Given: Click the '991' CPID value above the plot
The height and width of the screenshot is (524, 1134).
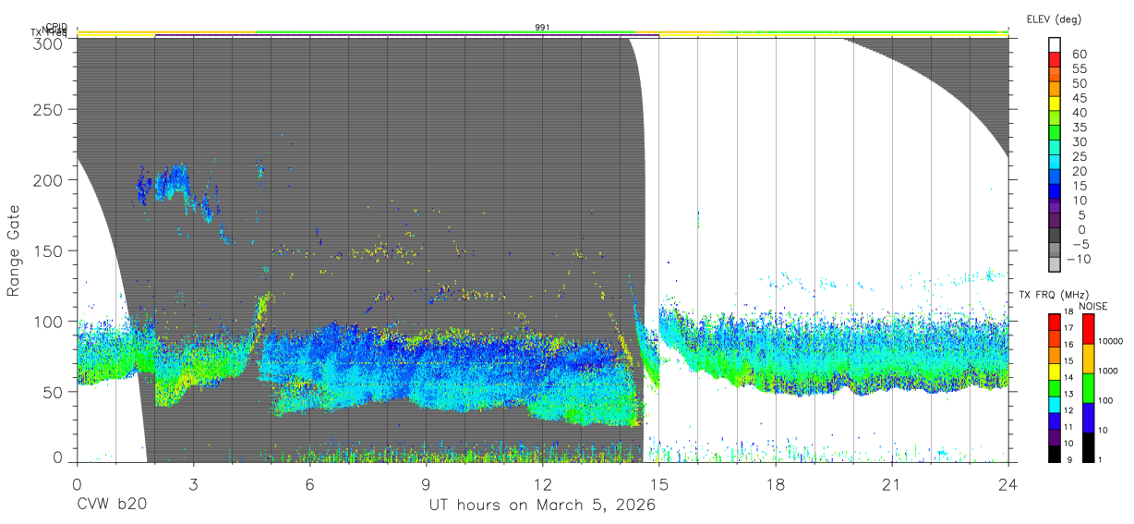Looking at the screenshot, I should [543, 28].
